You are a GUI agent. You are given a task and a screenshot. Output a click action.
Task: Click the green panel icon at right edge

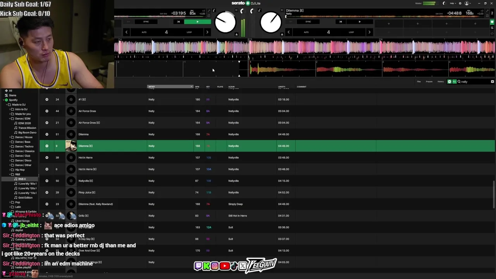click(492, 22)
